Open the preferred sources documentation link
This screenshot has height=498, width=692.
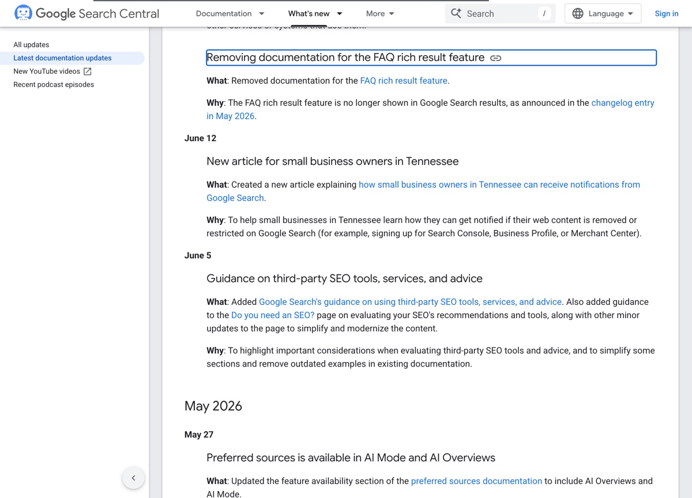point(476,481)
